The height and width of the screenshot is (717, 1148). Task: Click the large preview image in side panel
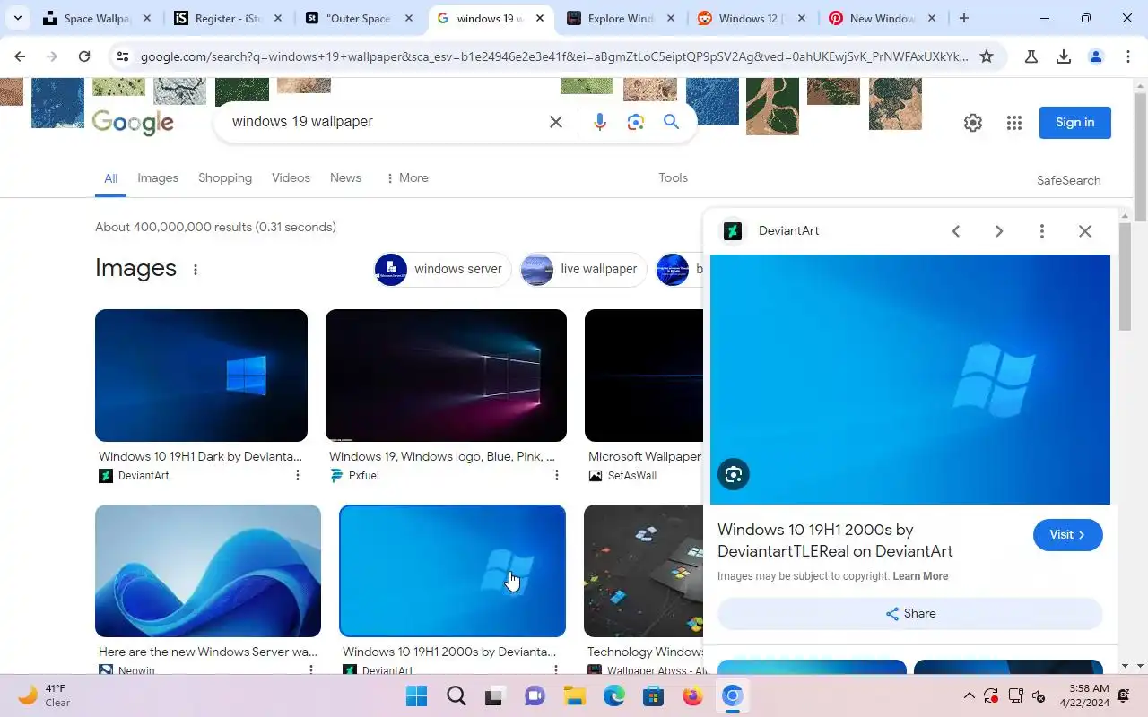coord(909,379)
